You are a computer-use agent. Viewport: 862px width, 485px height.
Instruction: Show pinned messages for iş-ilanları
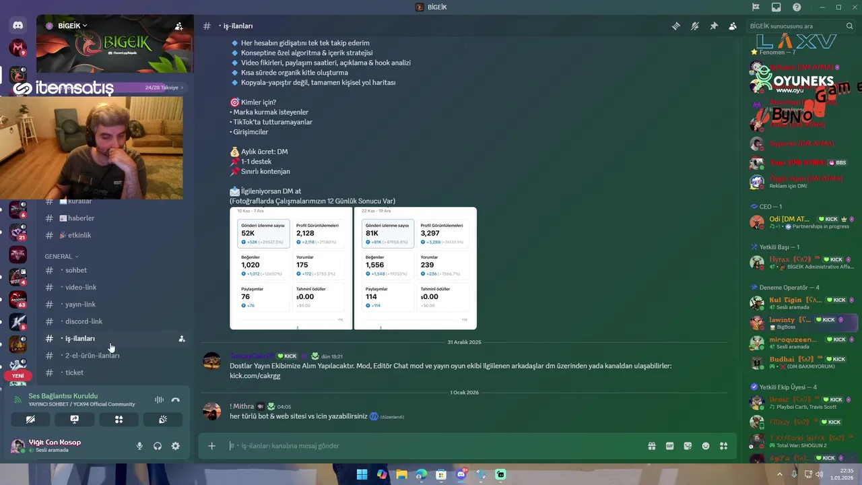tap(714, 26)
